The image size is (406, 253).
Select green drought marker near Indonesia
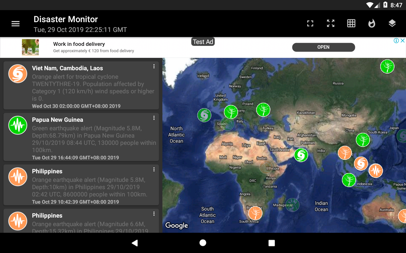click(x=349, y=180)
